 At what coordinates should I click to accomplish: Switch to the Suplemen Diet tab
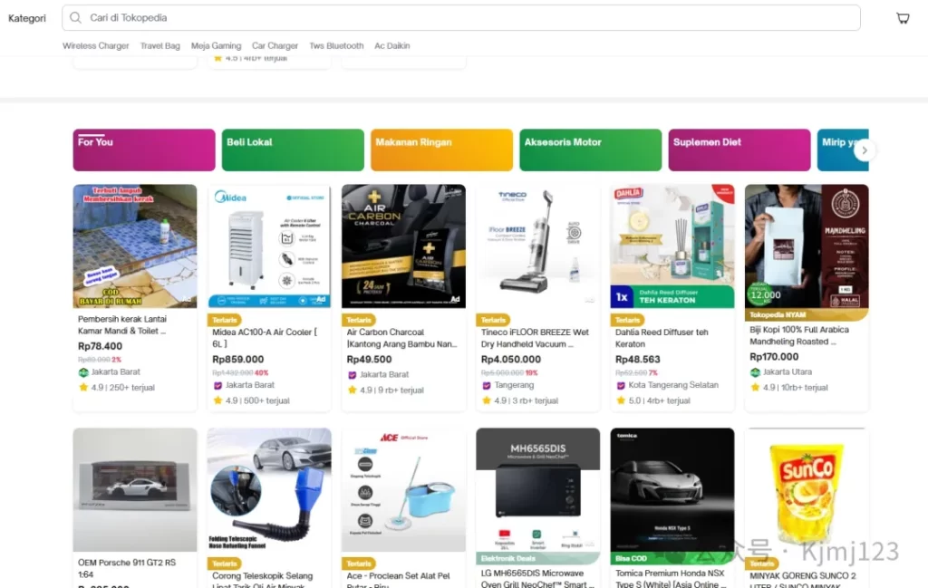click(739, 150)
